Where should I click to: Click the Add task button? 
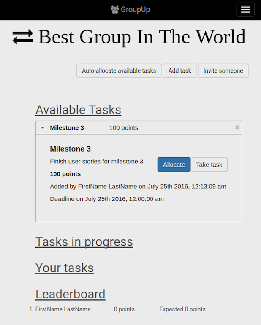tap(179, 70)
